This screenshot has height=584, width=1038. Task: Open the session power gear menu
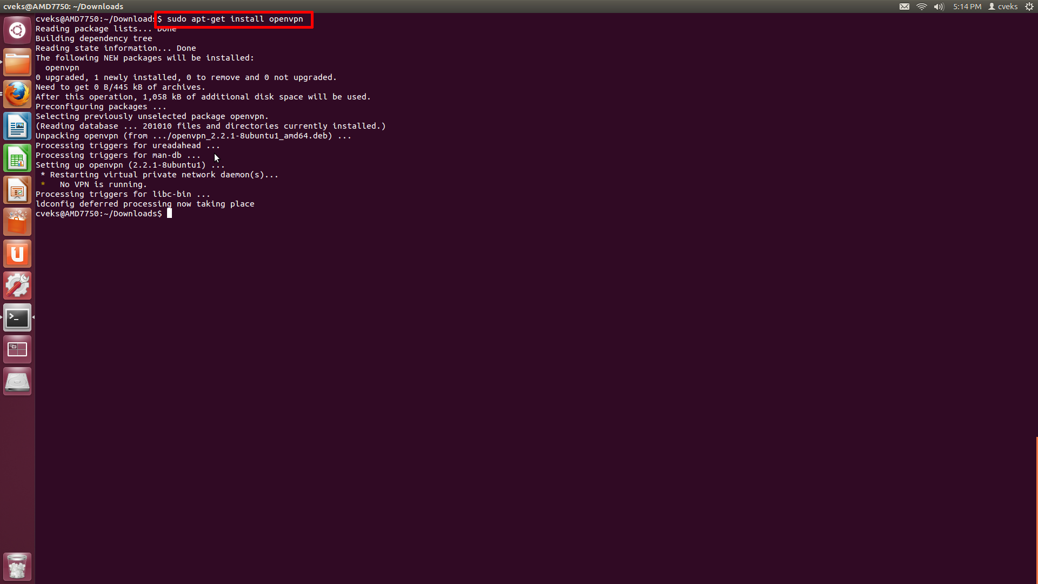coord(1029,6)
